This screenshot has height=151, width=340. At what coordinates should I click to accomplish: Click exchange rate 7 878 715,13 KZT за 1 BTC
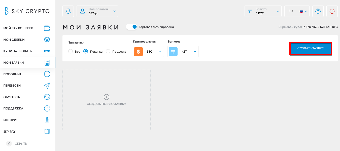(320, 27)
